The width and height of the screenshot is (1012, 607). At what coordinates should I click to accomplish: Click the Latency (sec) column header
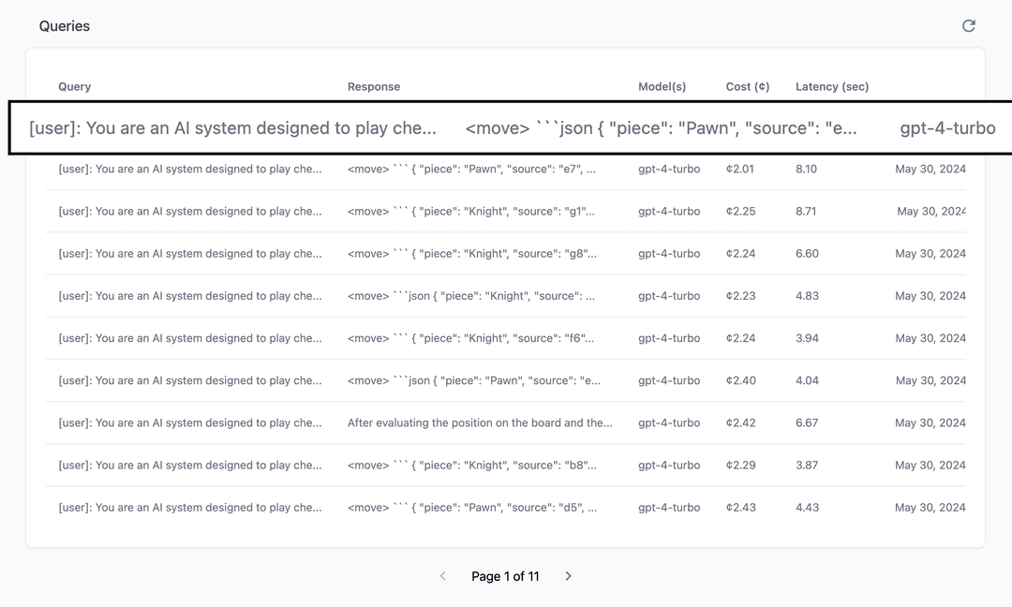point(831,86)
